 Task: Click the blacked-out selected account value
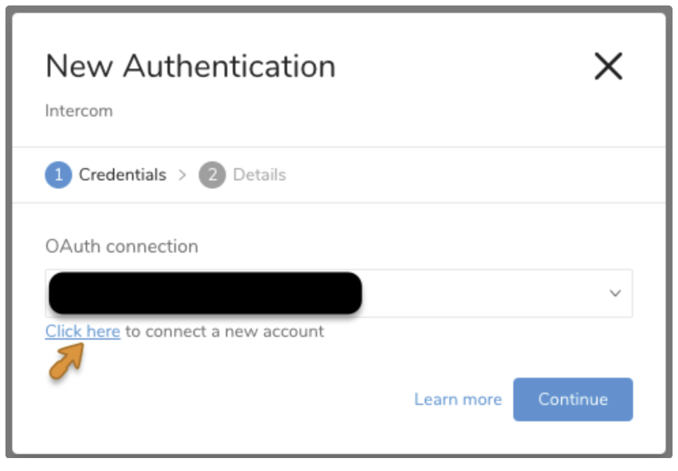[x=205, y=293]
